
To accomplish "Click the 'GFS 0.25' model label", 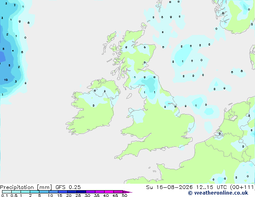I will tap(68, 187).
